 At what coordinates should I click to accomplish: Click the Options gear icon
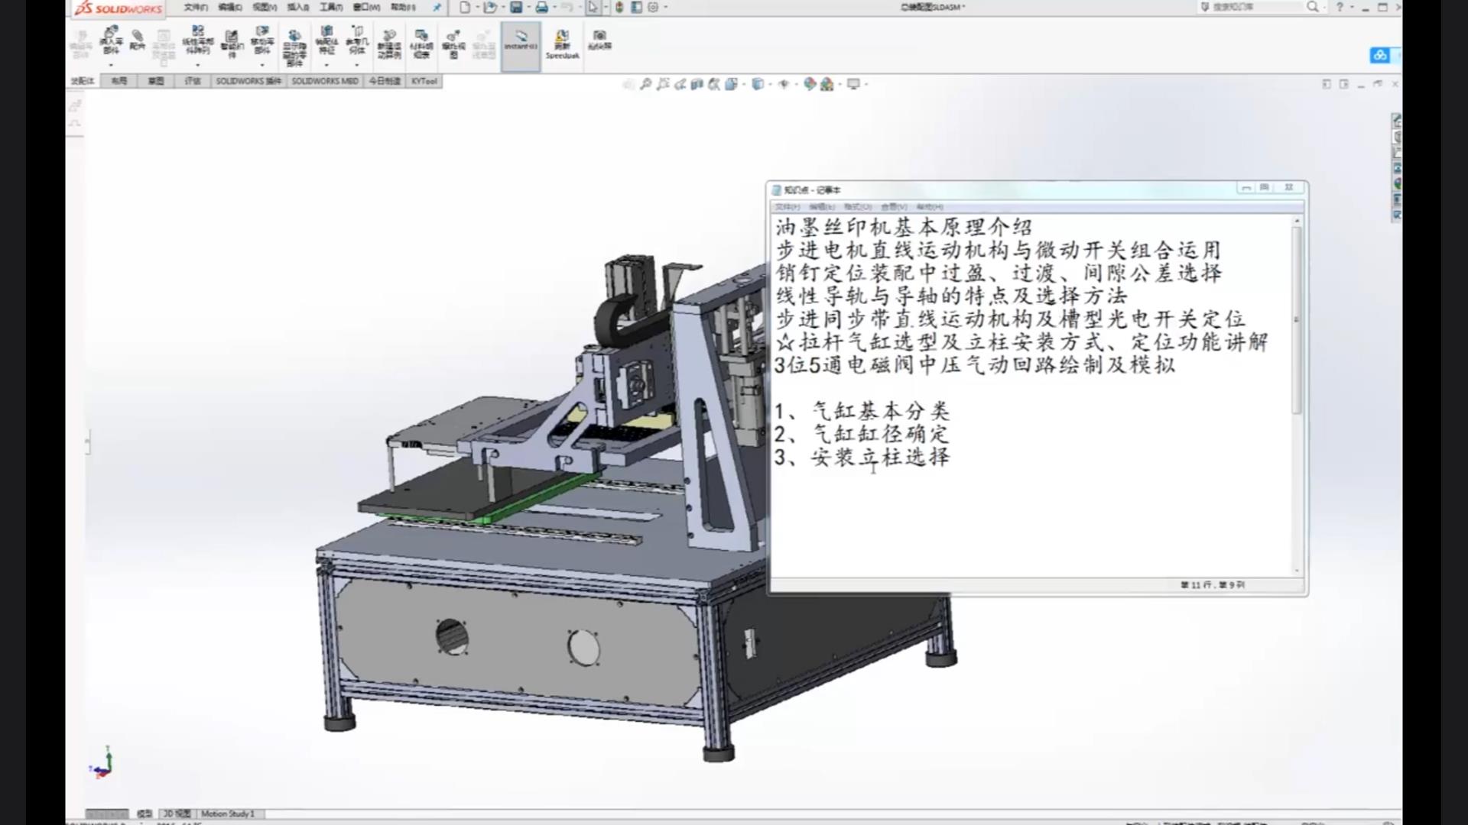(x=653, y=7)
